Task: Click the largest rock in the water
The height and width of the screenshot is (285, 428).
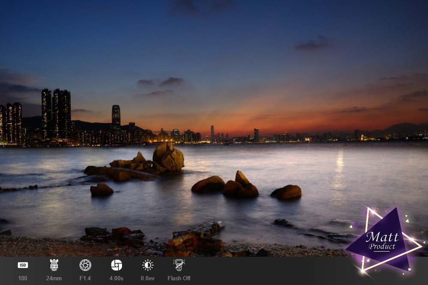Action: (x=169, y=158)
